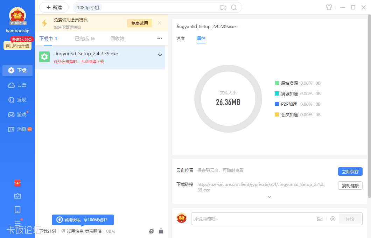Click the mobile phone icon in sidebar
This screenshot has height=238, width=371.
(x=17, y=210)
